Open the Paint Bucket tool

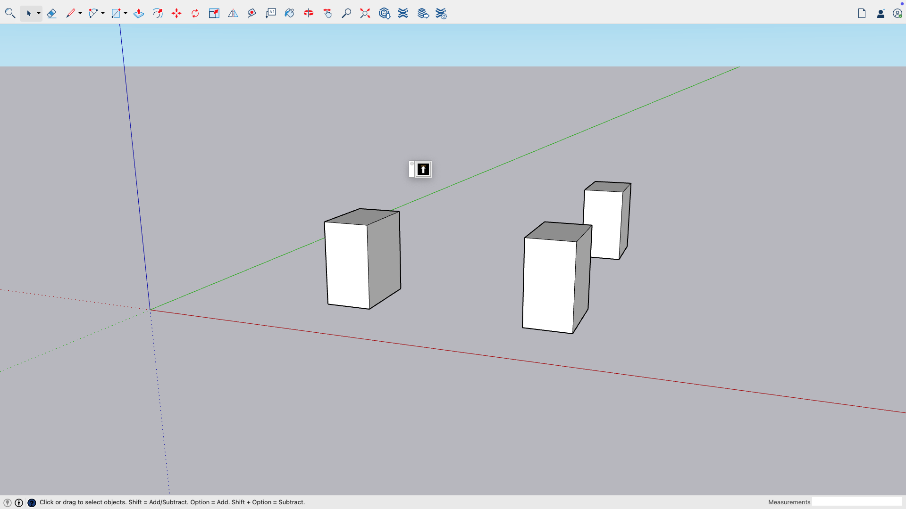(290, 13)
